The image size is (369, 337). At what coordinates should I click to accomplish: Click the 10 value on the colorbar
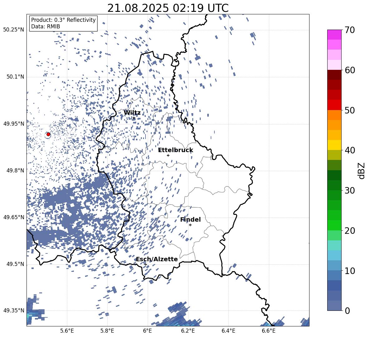350,271
